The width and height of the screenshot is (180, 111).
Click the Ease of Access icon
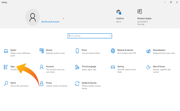148,67
